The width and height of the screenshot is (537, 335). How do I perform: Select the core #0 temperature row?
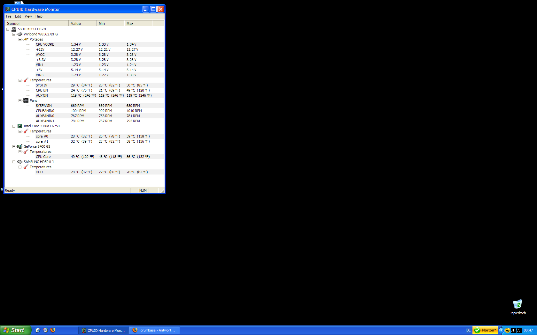pyautogui.click(x=100, y=136)
